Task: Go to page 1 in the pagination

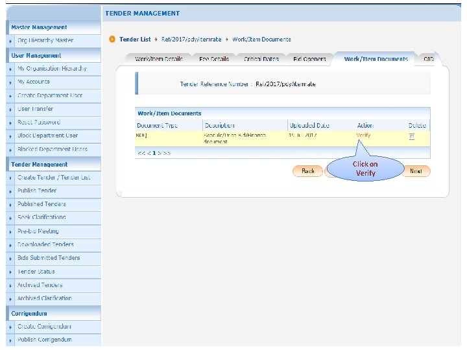Action: [154, 153]
